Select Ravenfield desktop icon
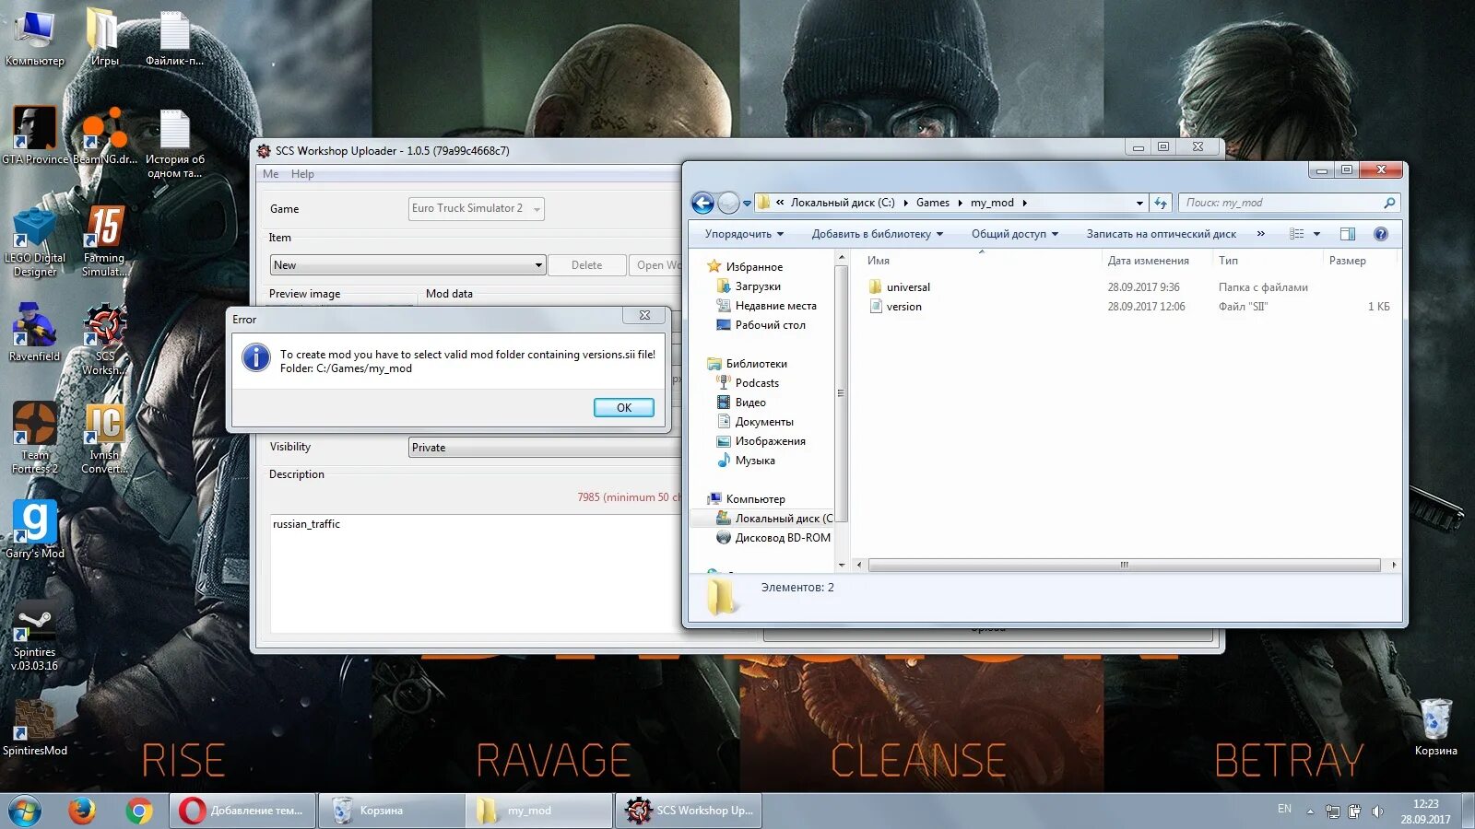The image size is (1475, 829). point(34,333)
